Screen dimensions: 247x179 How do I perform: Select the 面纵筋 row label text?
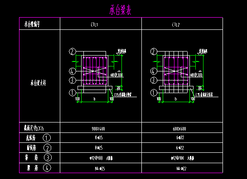(x=31, y=148)
